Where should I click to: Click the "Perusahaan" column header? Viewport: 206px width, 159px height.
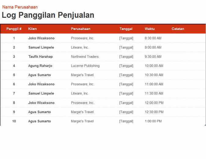coord(81,29)
